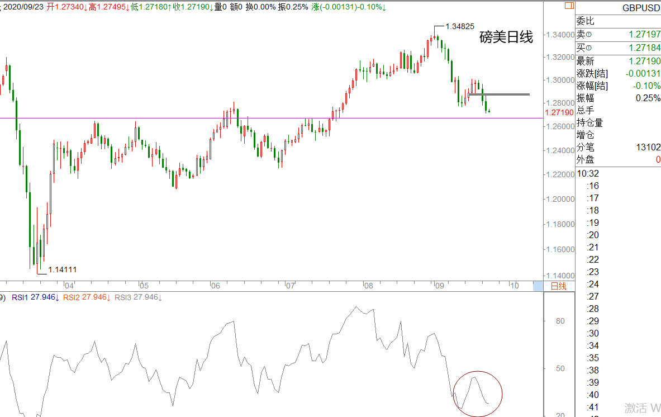Screen dimensions: 661x417
Task: Select the 10:32 tick time entry
Action: click(588, 173)
